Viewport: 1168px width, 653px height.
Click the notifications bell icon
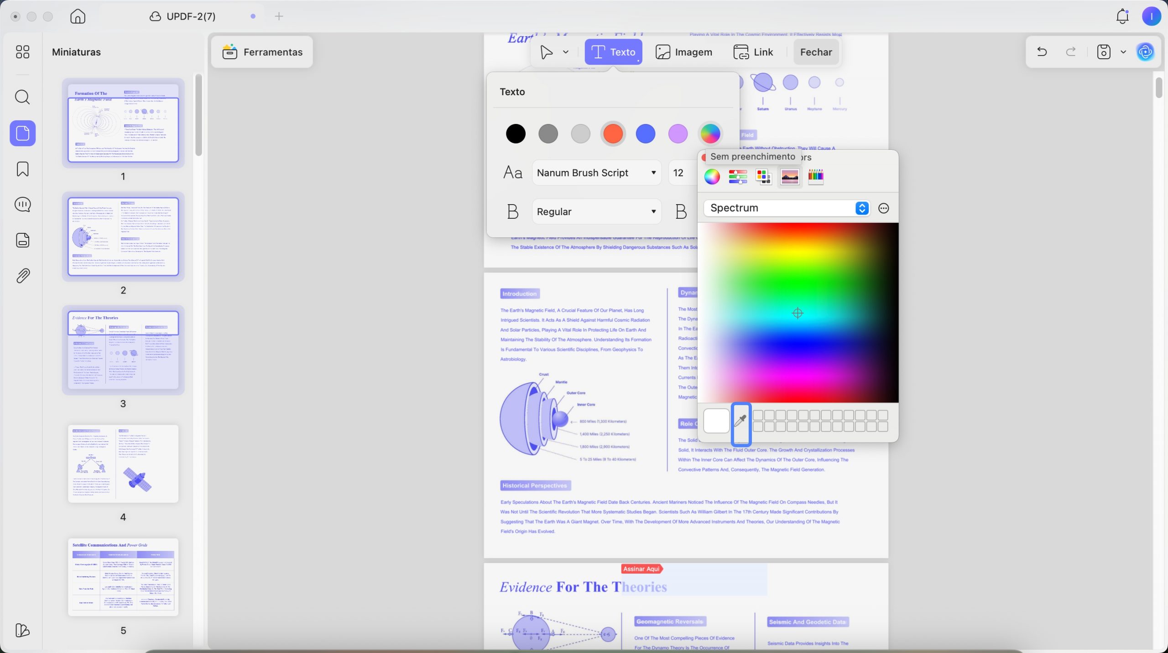coord(1122,16)
